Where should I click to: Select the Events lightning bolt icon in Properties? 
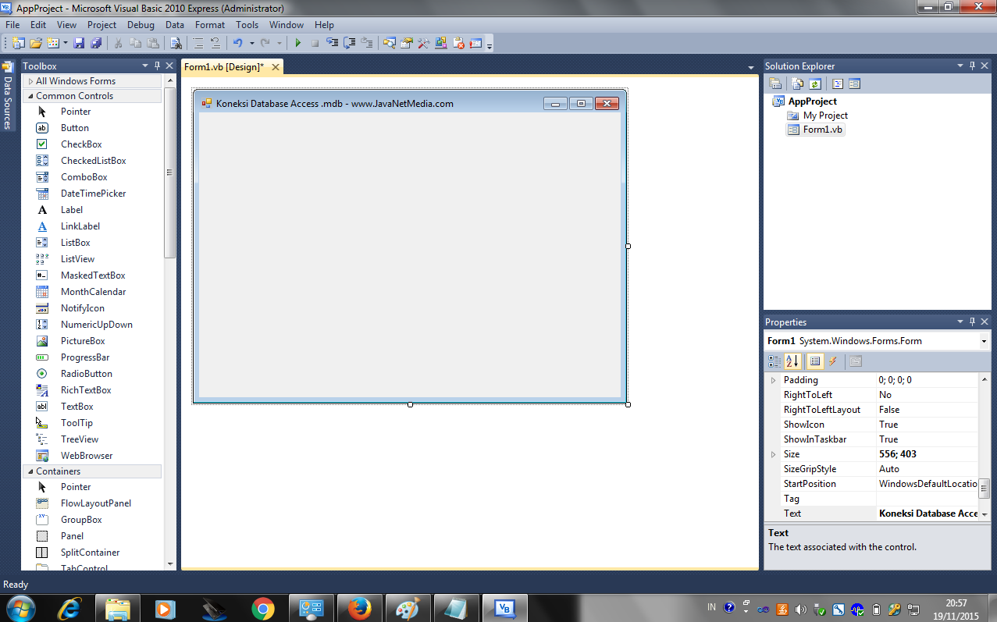832,361
